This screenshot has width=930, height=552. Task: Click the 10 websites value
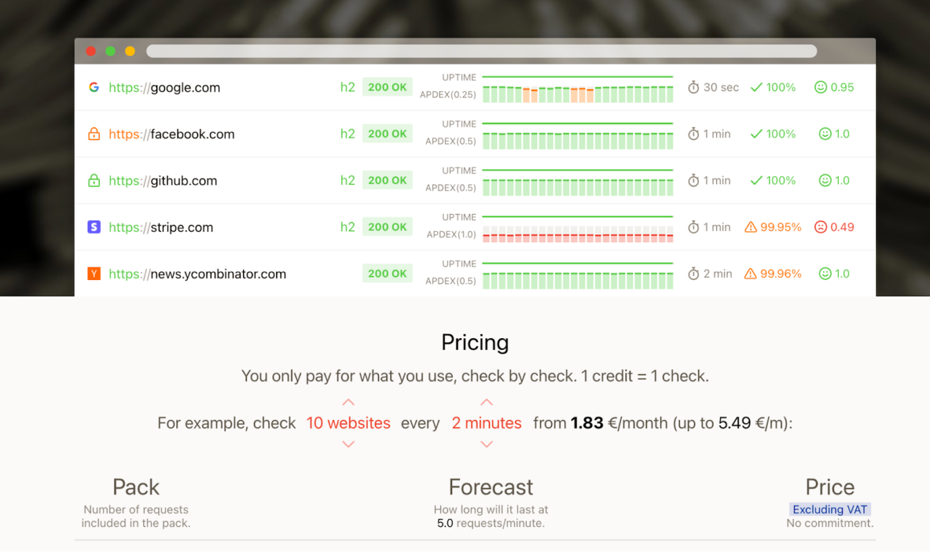point(349,423)
